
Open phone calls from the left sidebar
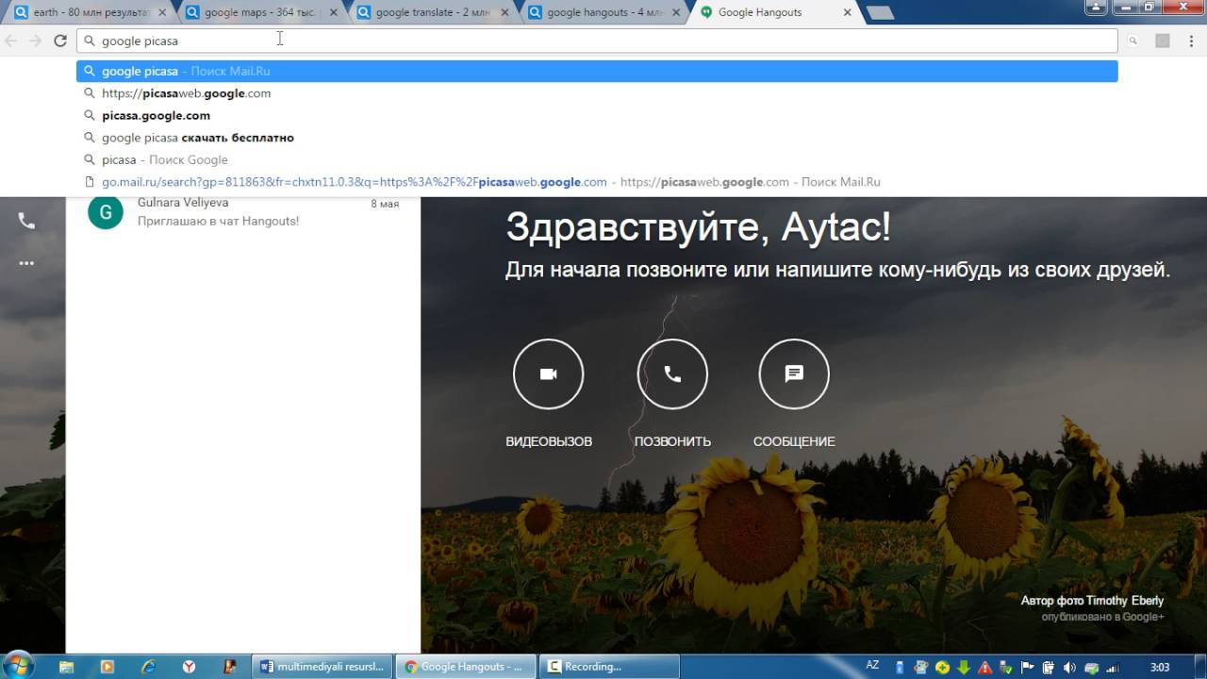[x=26, y=221]
